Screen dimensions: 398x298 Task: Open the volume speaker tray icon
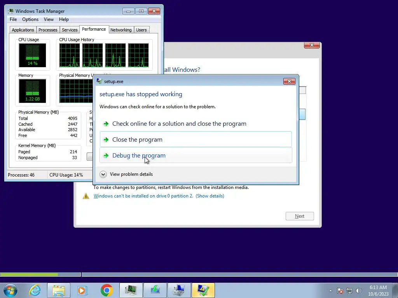[x=359, y=291]
